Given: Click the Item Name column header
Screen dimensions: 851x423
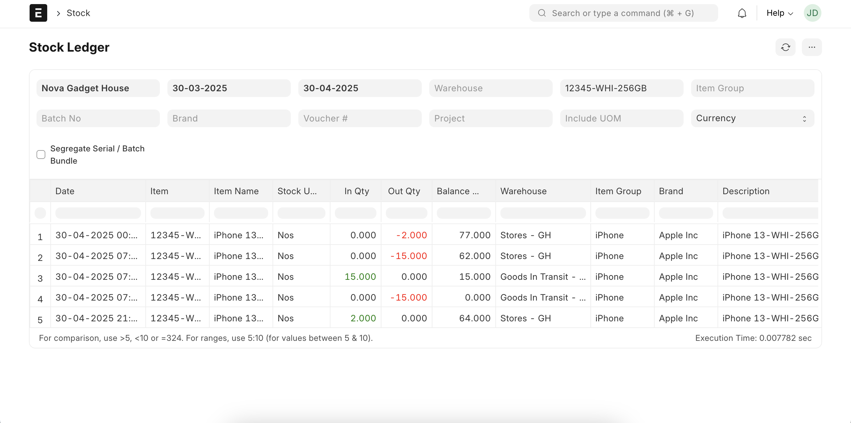Looking at the screenshot, I should (x=241, y=191).
